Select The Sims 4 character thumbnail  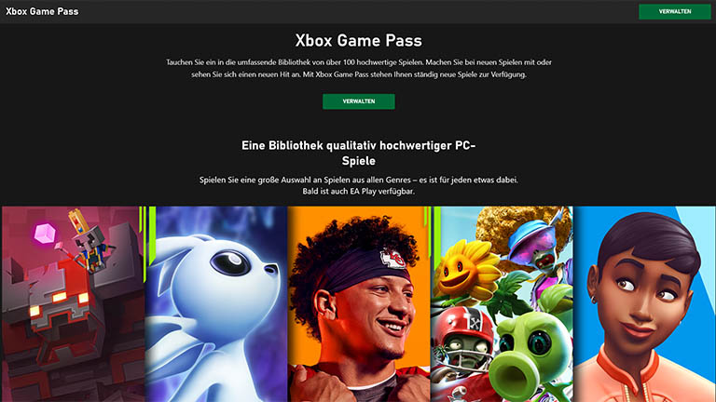point(645,304)
